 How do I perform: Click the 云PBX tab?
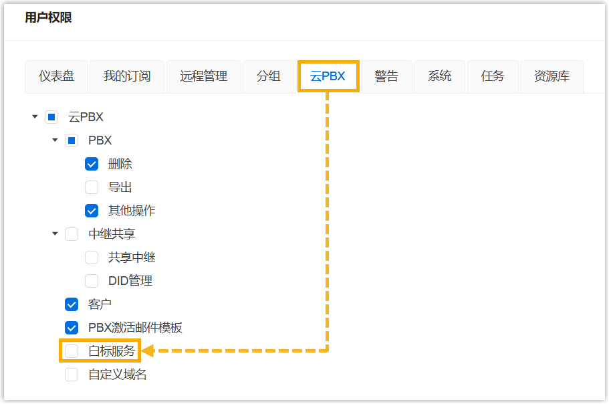click(x=328, y=76)
